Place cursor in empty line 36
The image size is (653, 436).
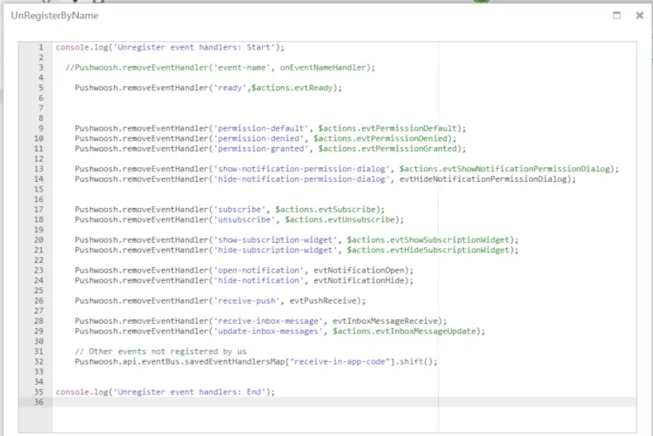(261, 402)
